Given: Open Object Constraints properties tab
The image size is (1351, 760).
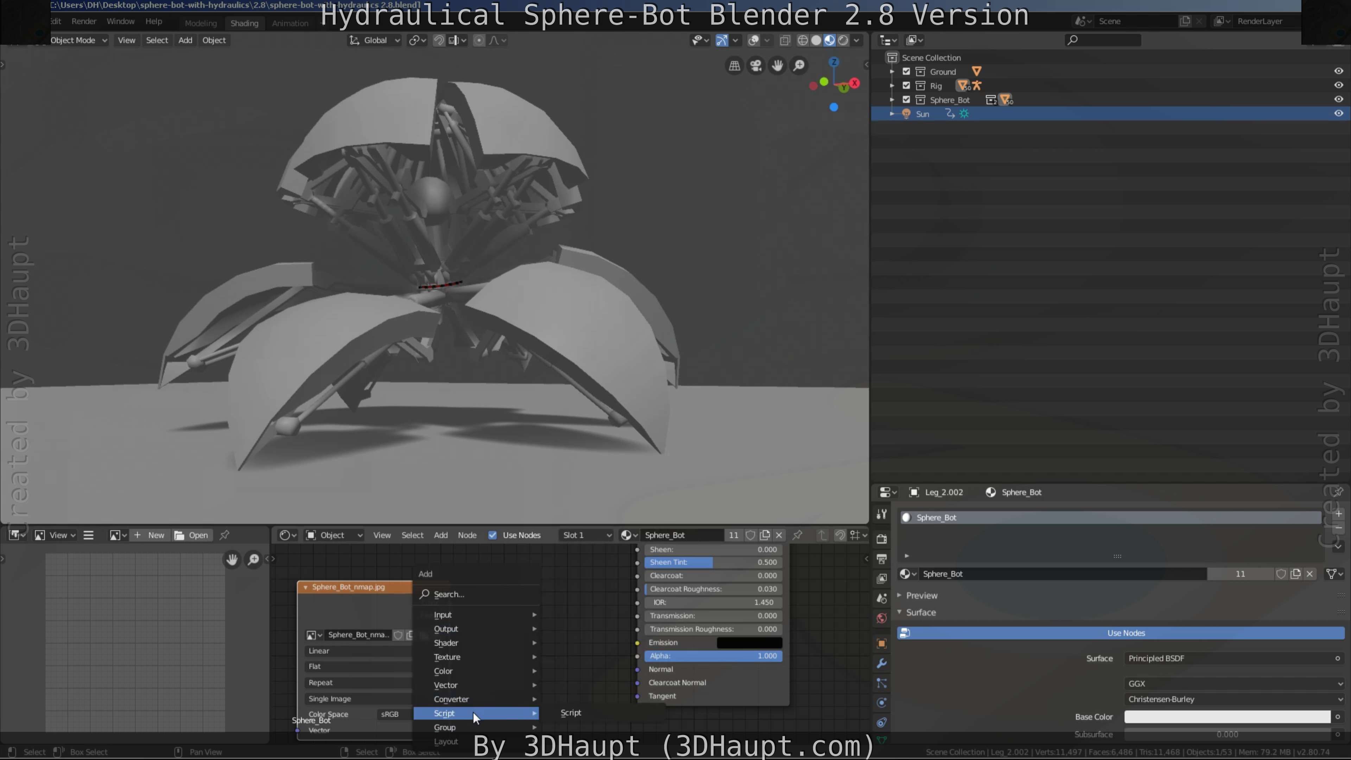Looking at the screenshot, I should coord(882,723).
